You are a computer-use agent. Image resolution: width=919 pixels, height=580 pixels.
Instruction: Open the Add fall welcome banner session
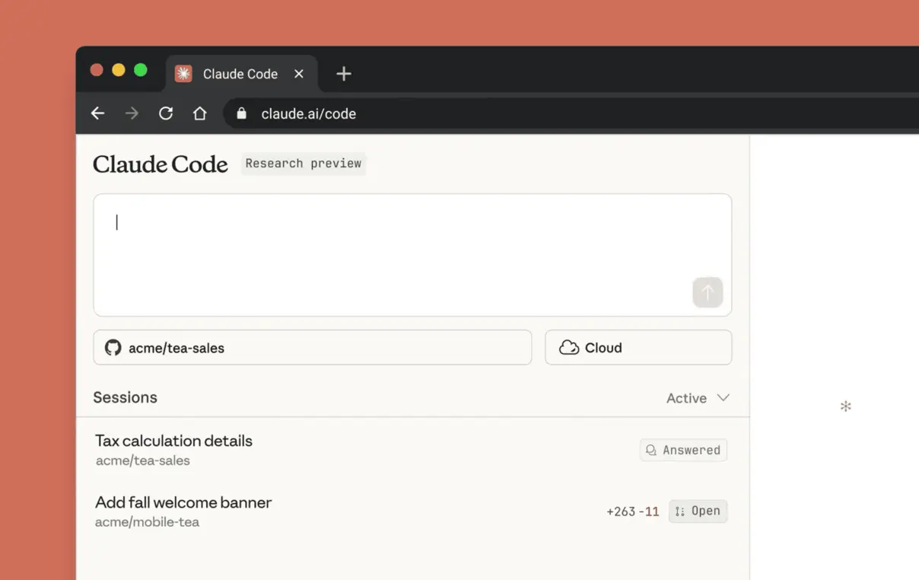click(x=183, y=502)
